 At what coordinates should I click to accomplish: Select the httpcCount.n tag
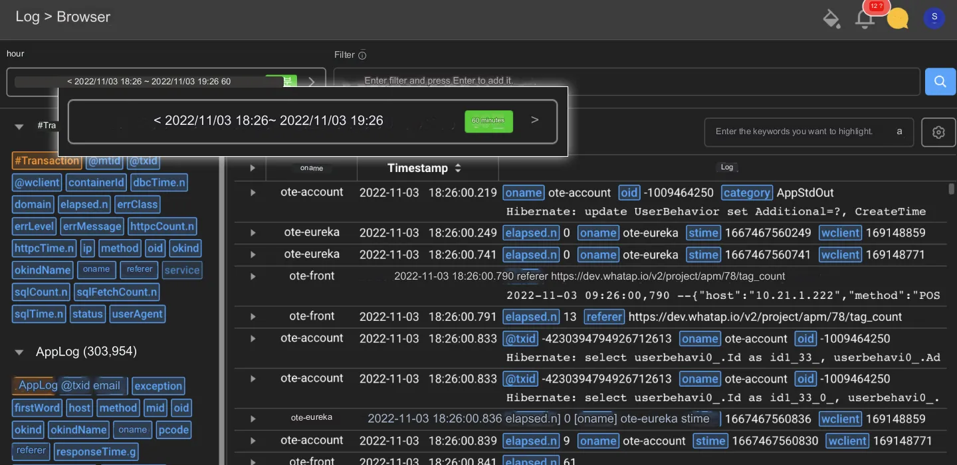click(163, 227)
